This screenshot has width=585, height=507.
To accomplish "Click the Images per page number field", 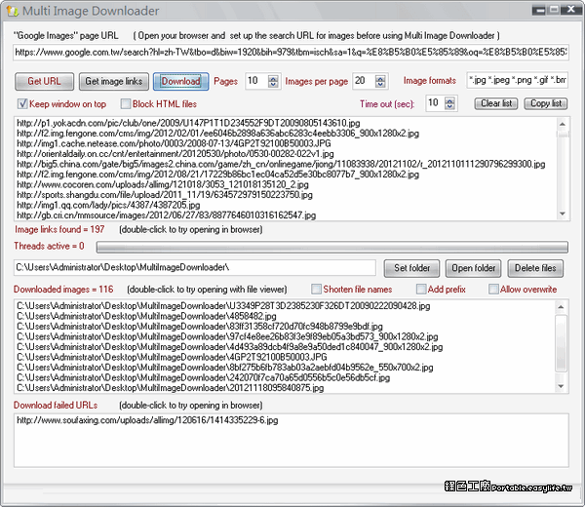I will (x=364, y=81).
